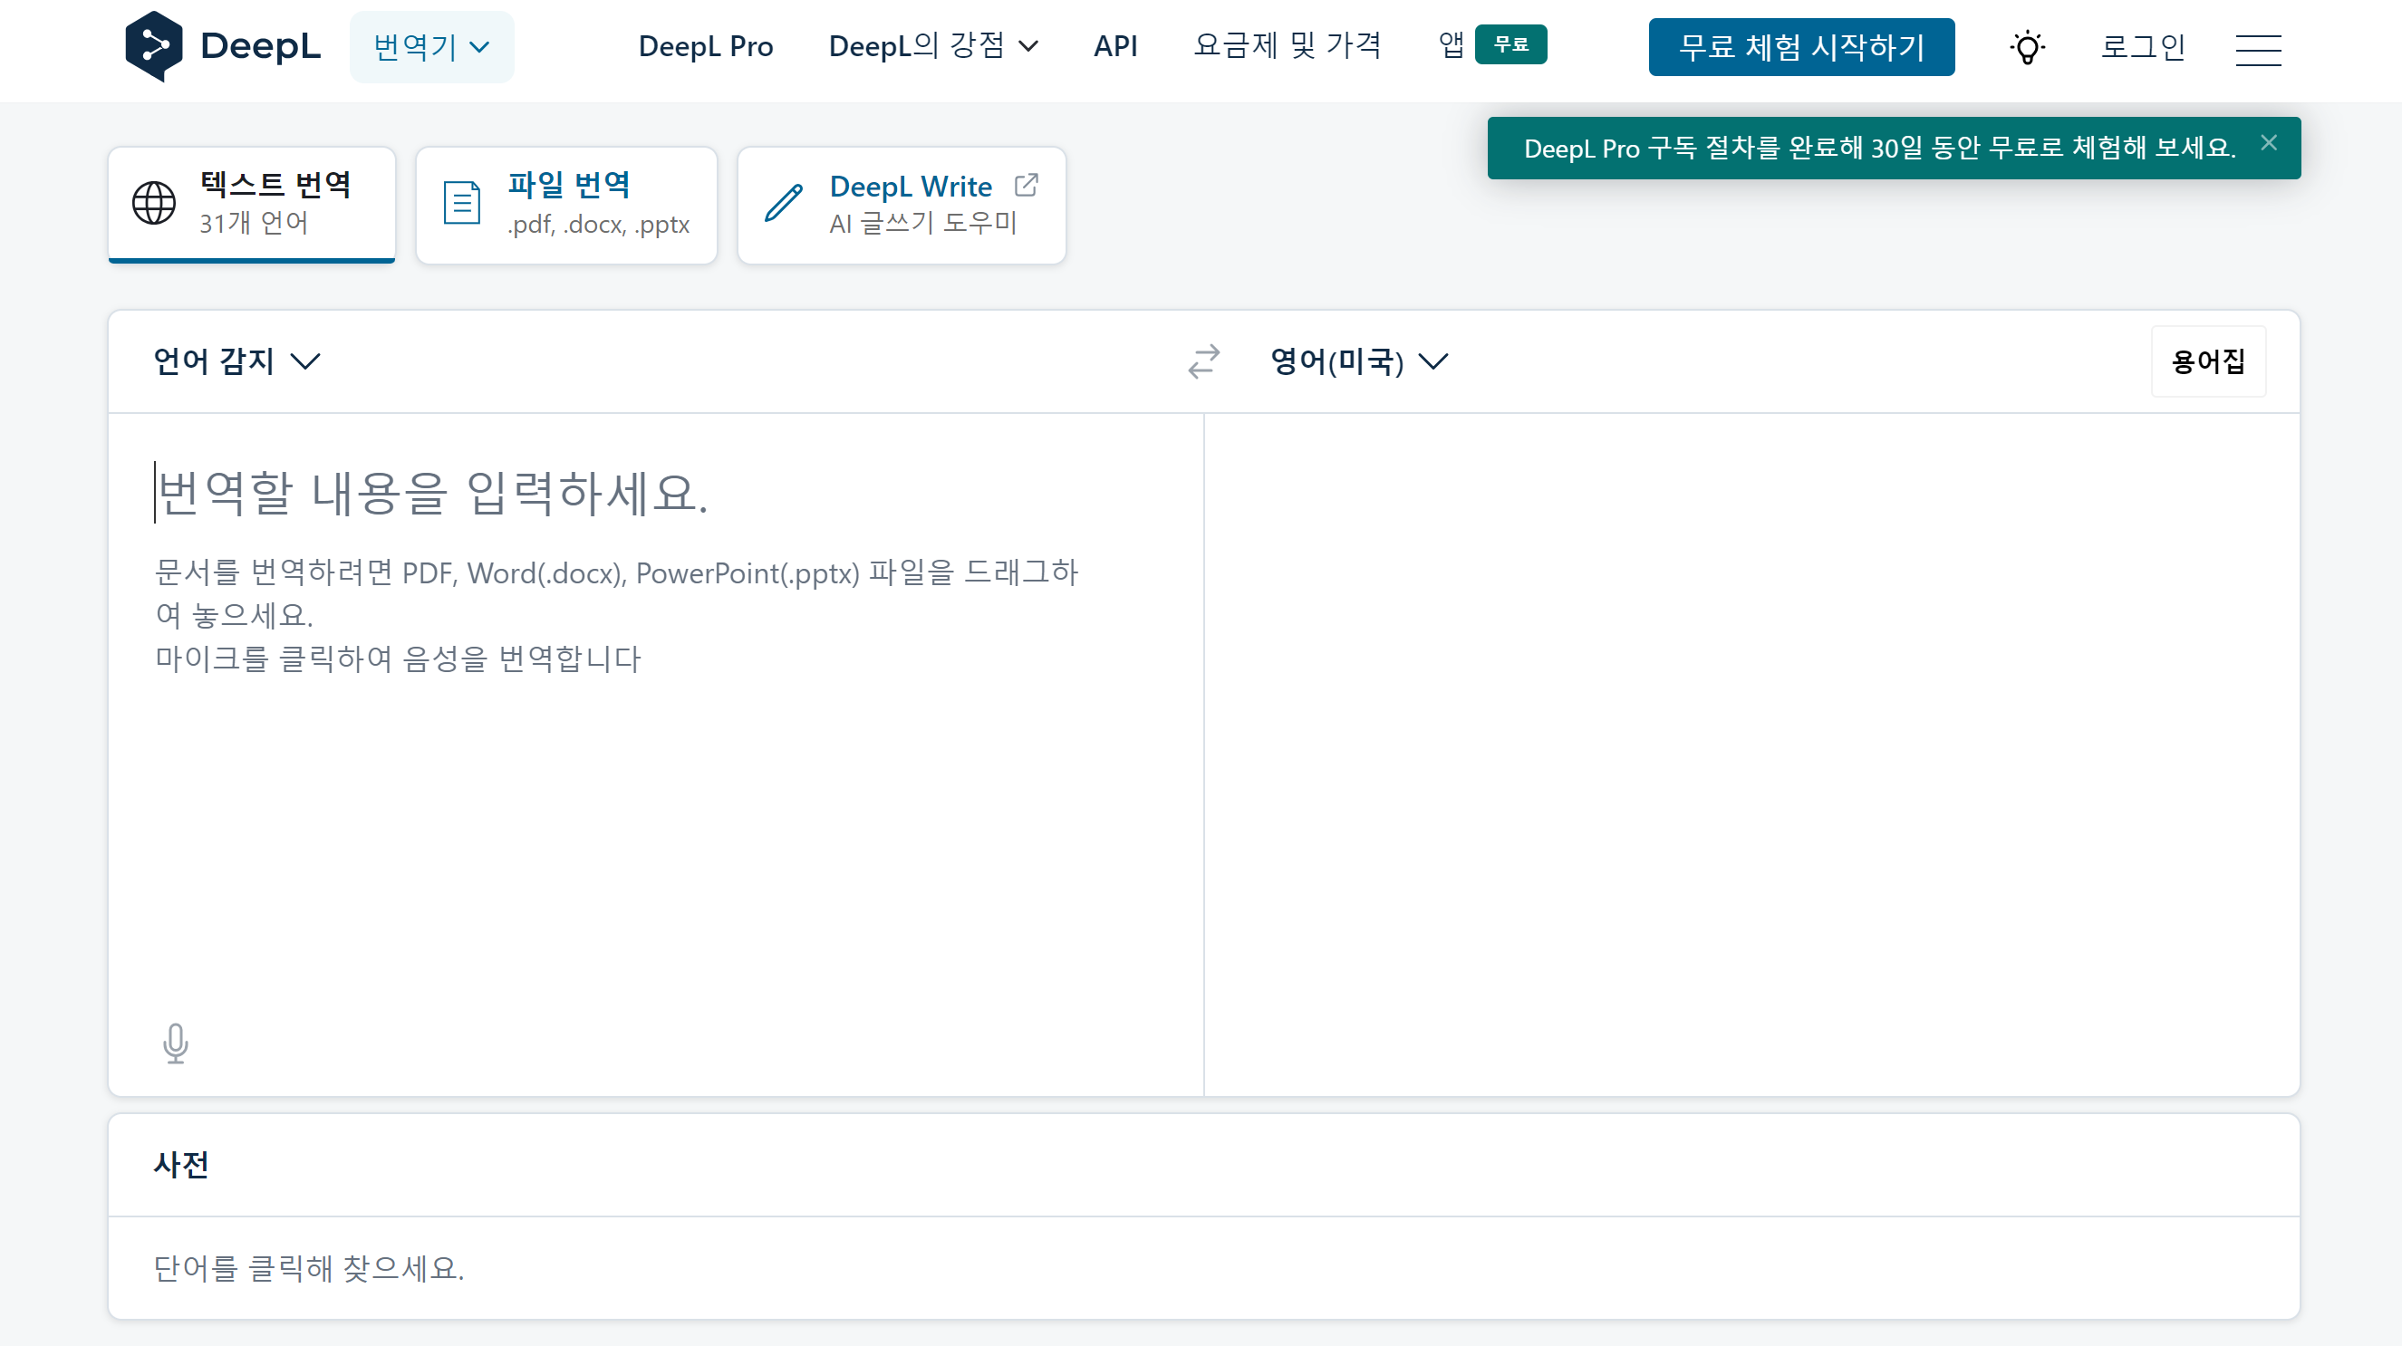Select the 텍스트 번역 tab
The height and width of the screenshot is (1346, 2402).
click(x=252, y=204)
